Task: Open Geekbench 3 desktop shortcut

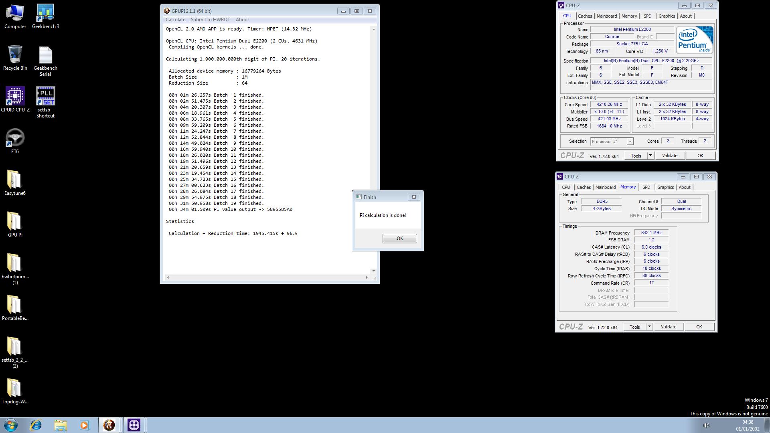Action: 45,16
